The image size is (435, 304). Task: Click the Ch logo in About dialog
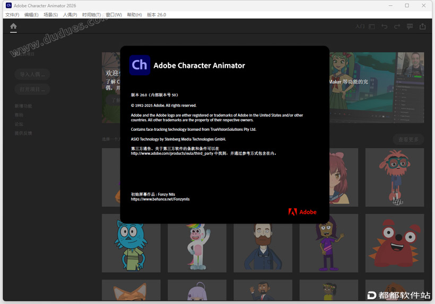point(140,65)
